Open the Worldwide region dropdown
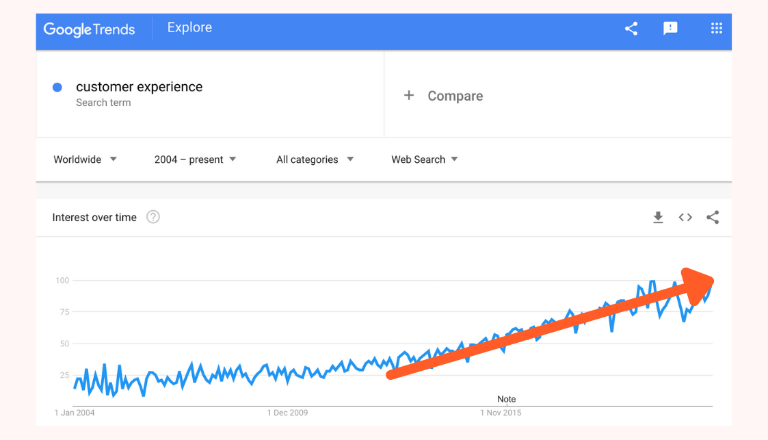768x440 pixels. [x=85, y=159]
